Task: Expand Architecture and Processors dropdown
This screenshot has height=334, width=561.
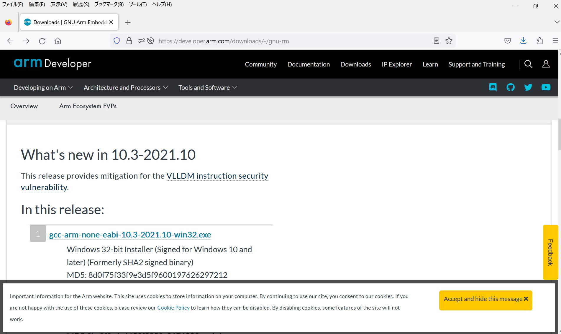Action: pos(126,87)
